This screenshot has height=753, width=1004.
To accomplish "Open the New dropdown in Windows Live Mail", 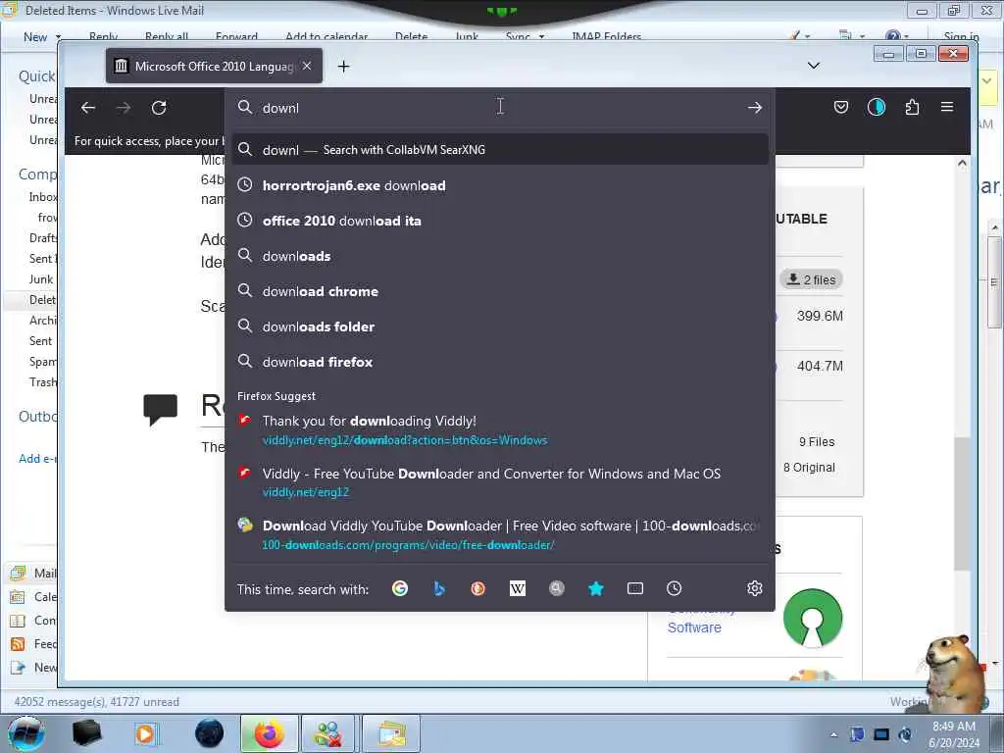I will click(42, 37).
